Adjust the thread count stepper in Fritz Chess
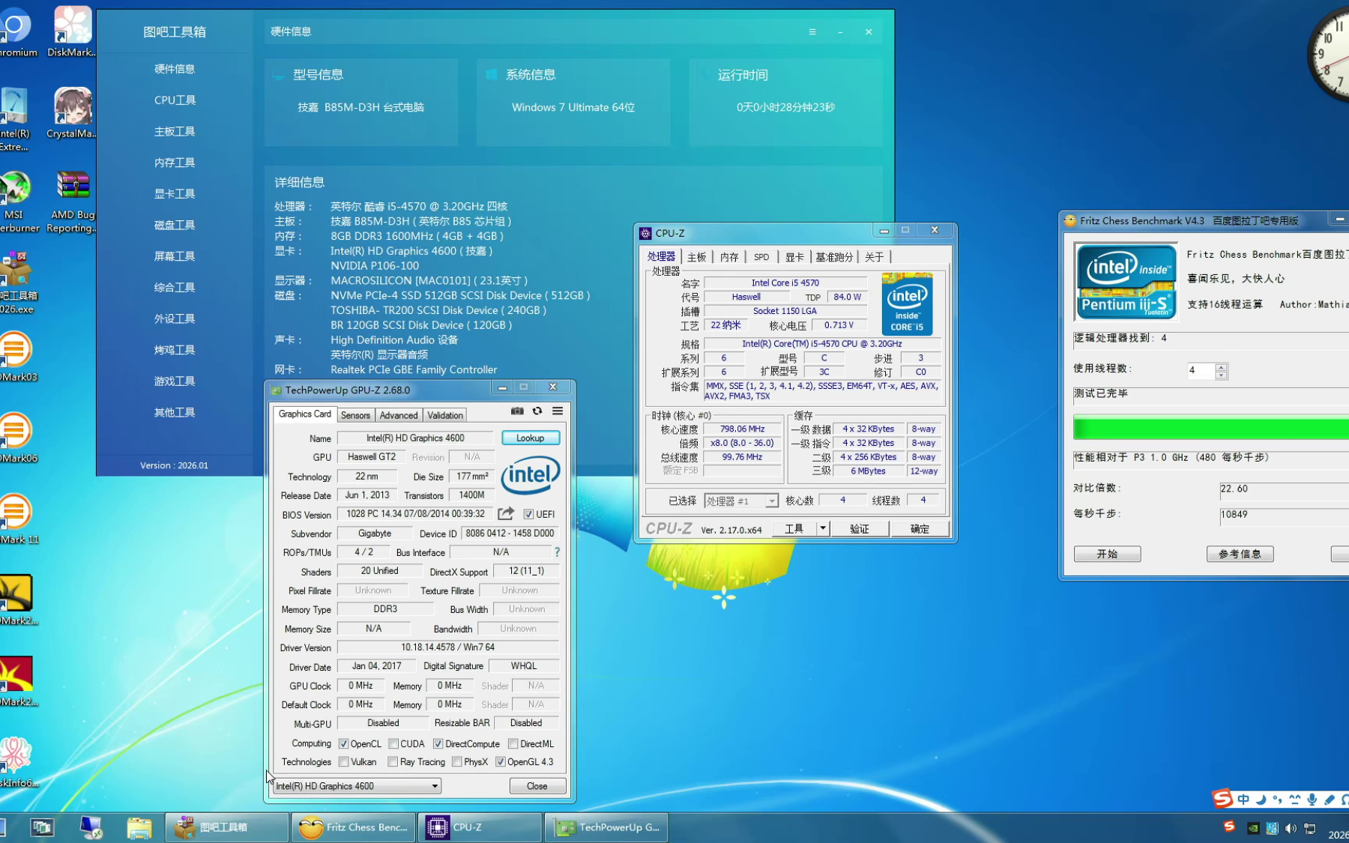The image size is (1349, 843). (x=1221, y=371)
